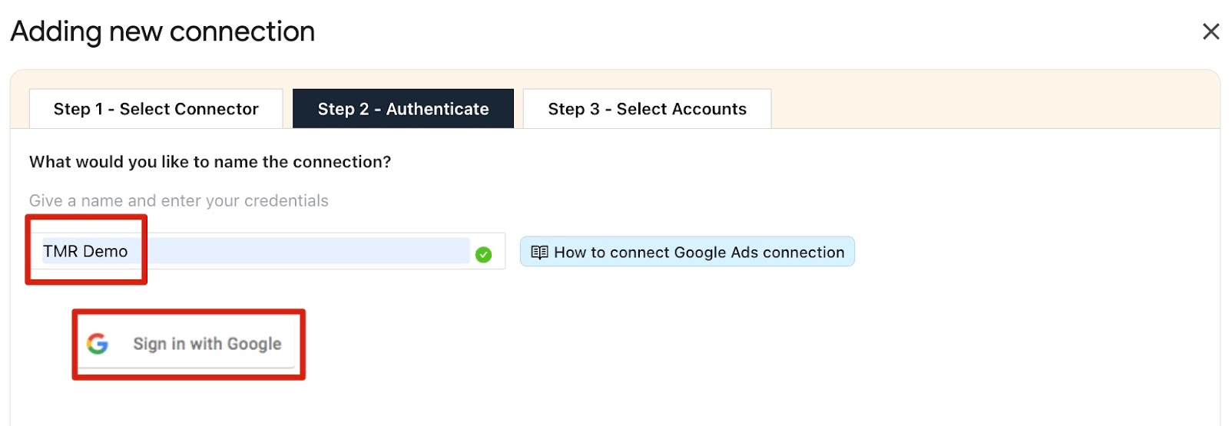
Task: Click the "TMR Demo" text in name field
Action: coord(85,252)
